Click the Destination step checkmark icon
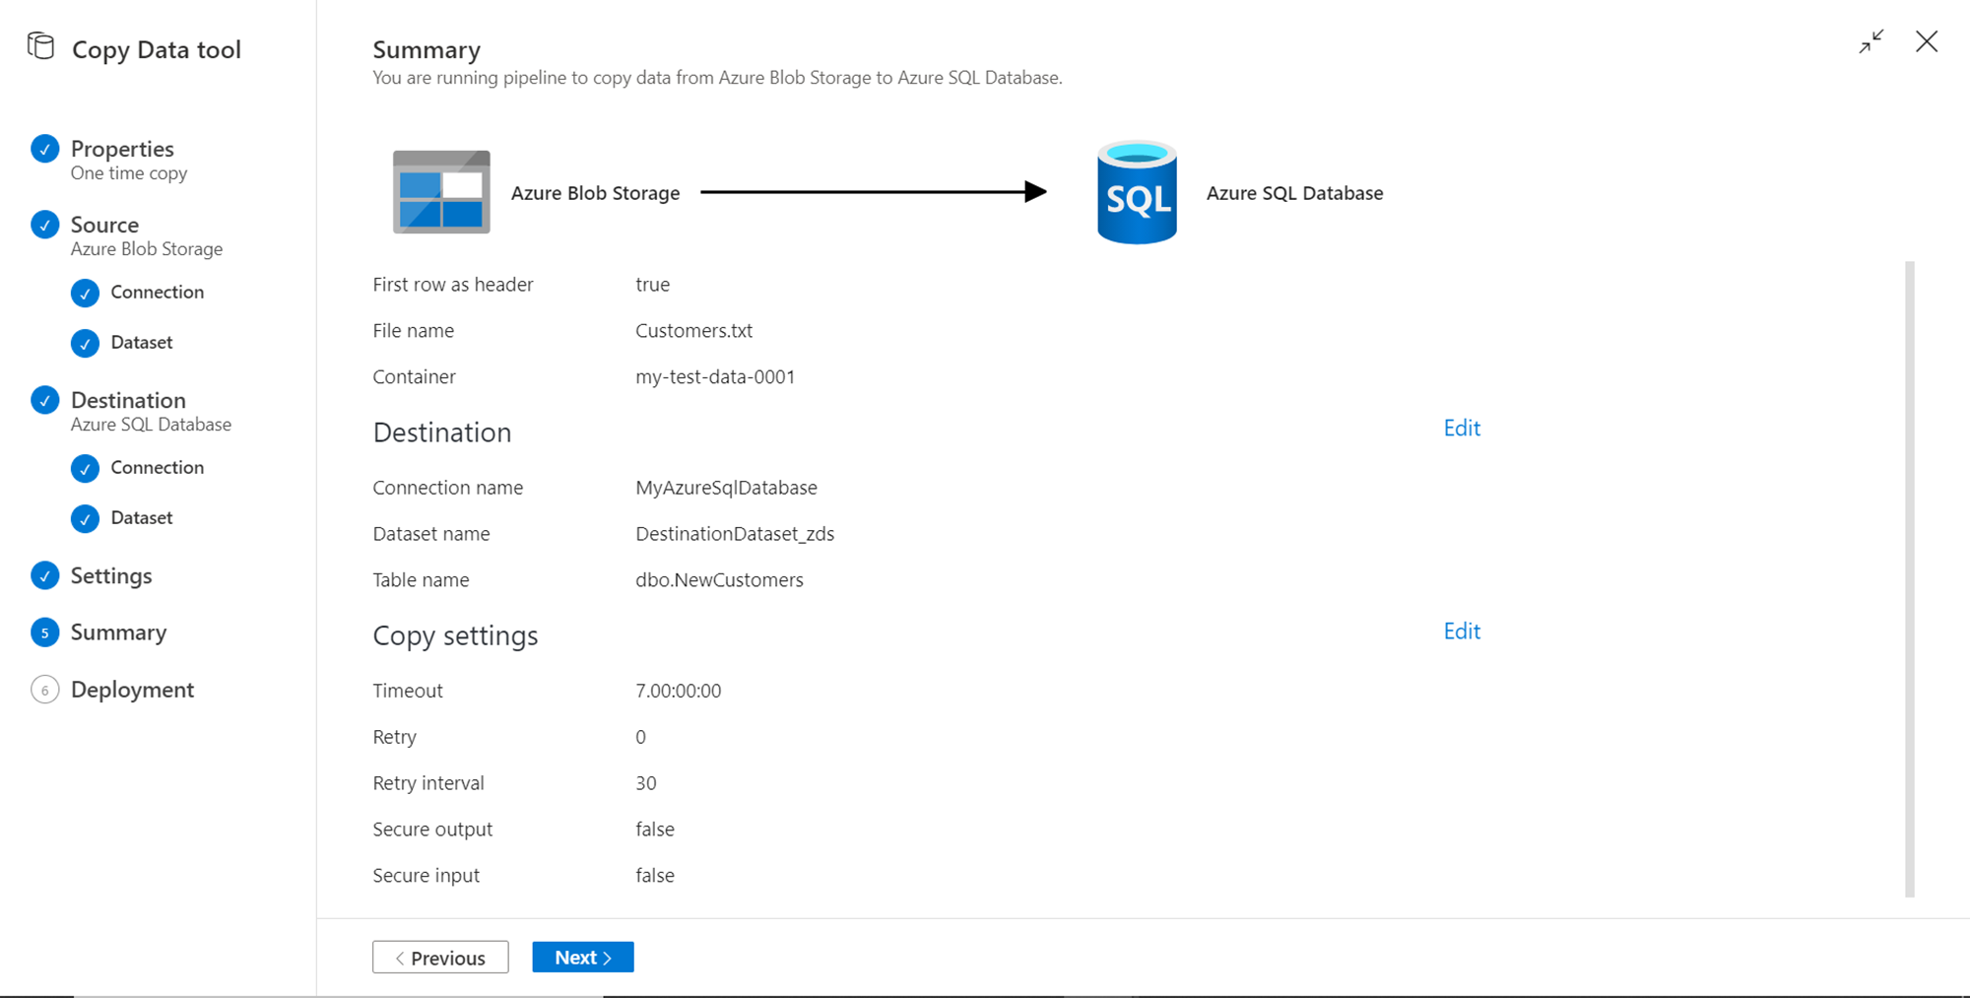 45,400
